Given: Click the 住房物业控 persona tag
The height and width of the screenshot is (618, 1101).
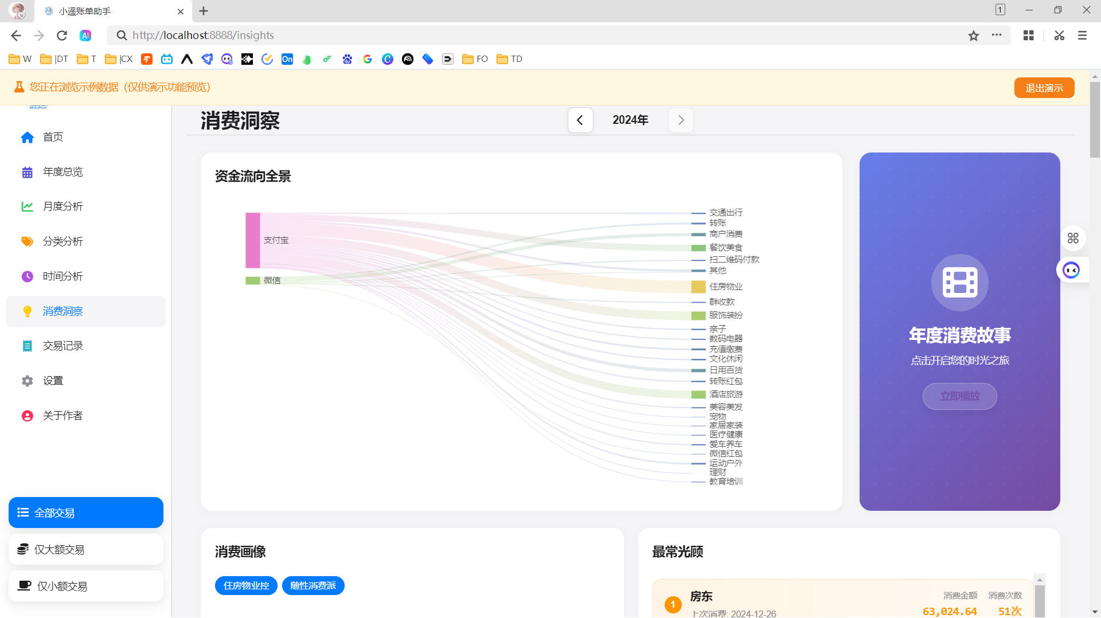Looking at the screenshot, I should pos(246,585).
